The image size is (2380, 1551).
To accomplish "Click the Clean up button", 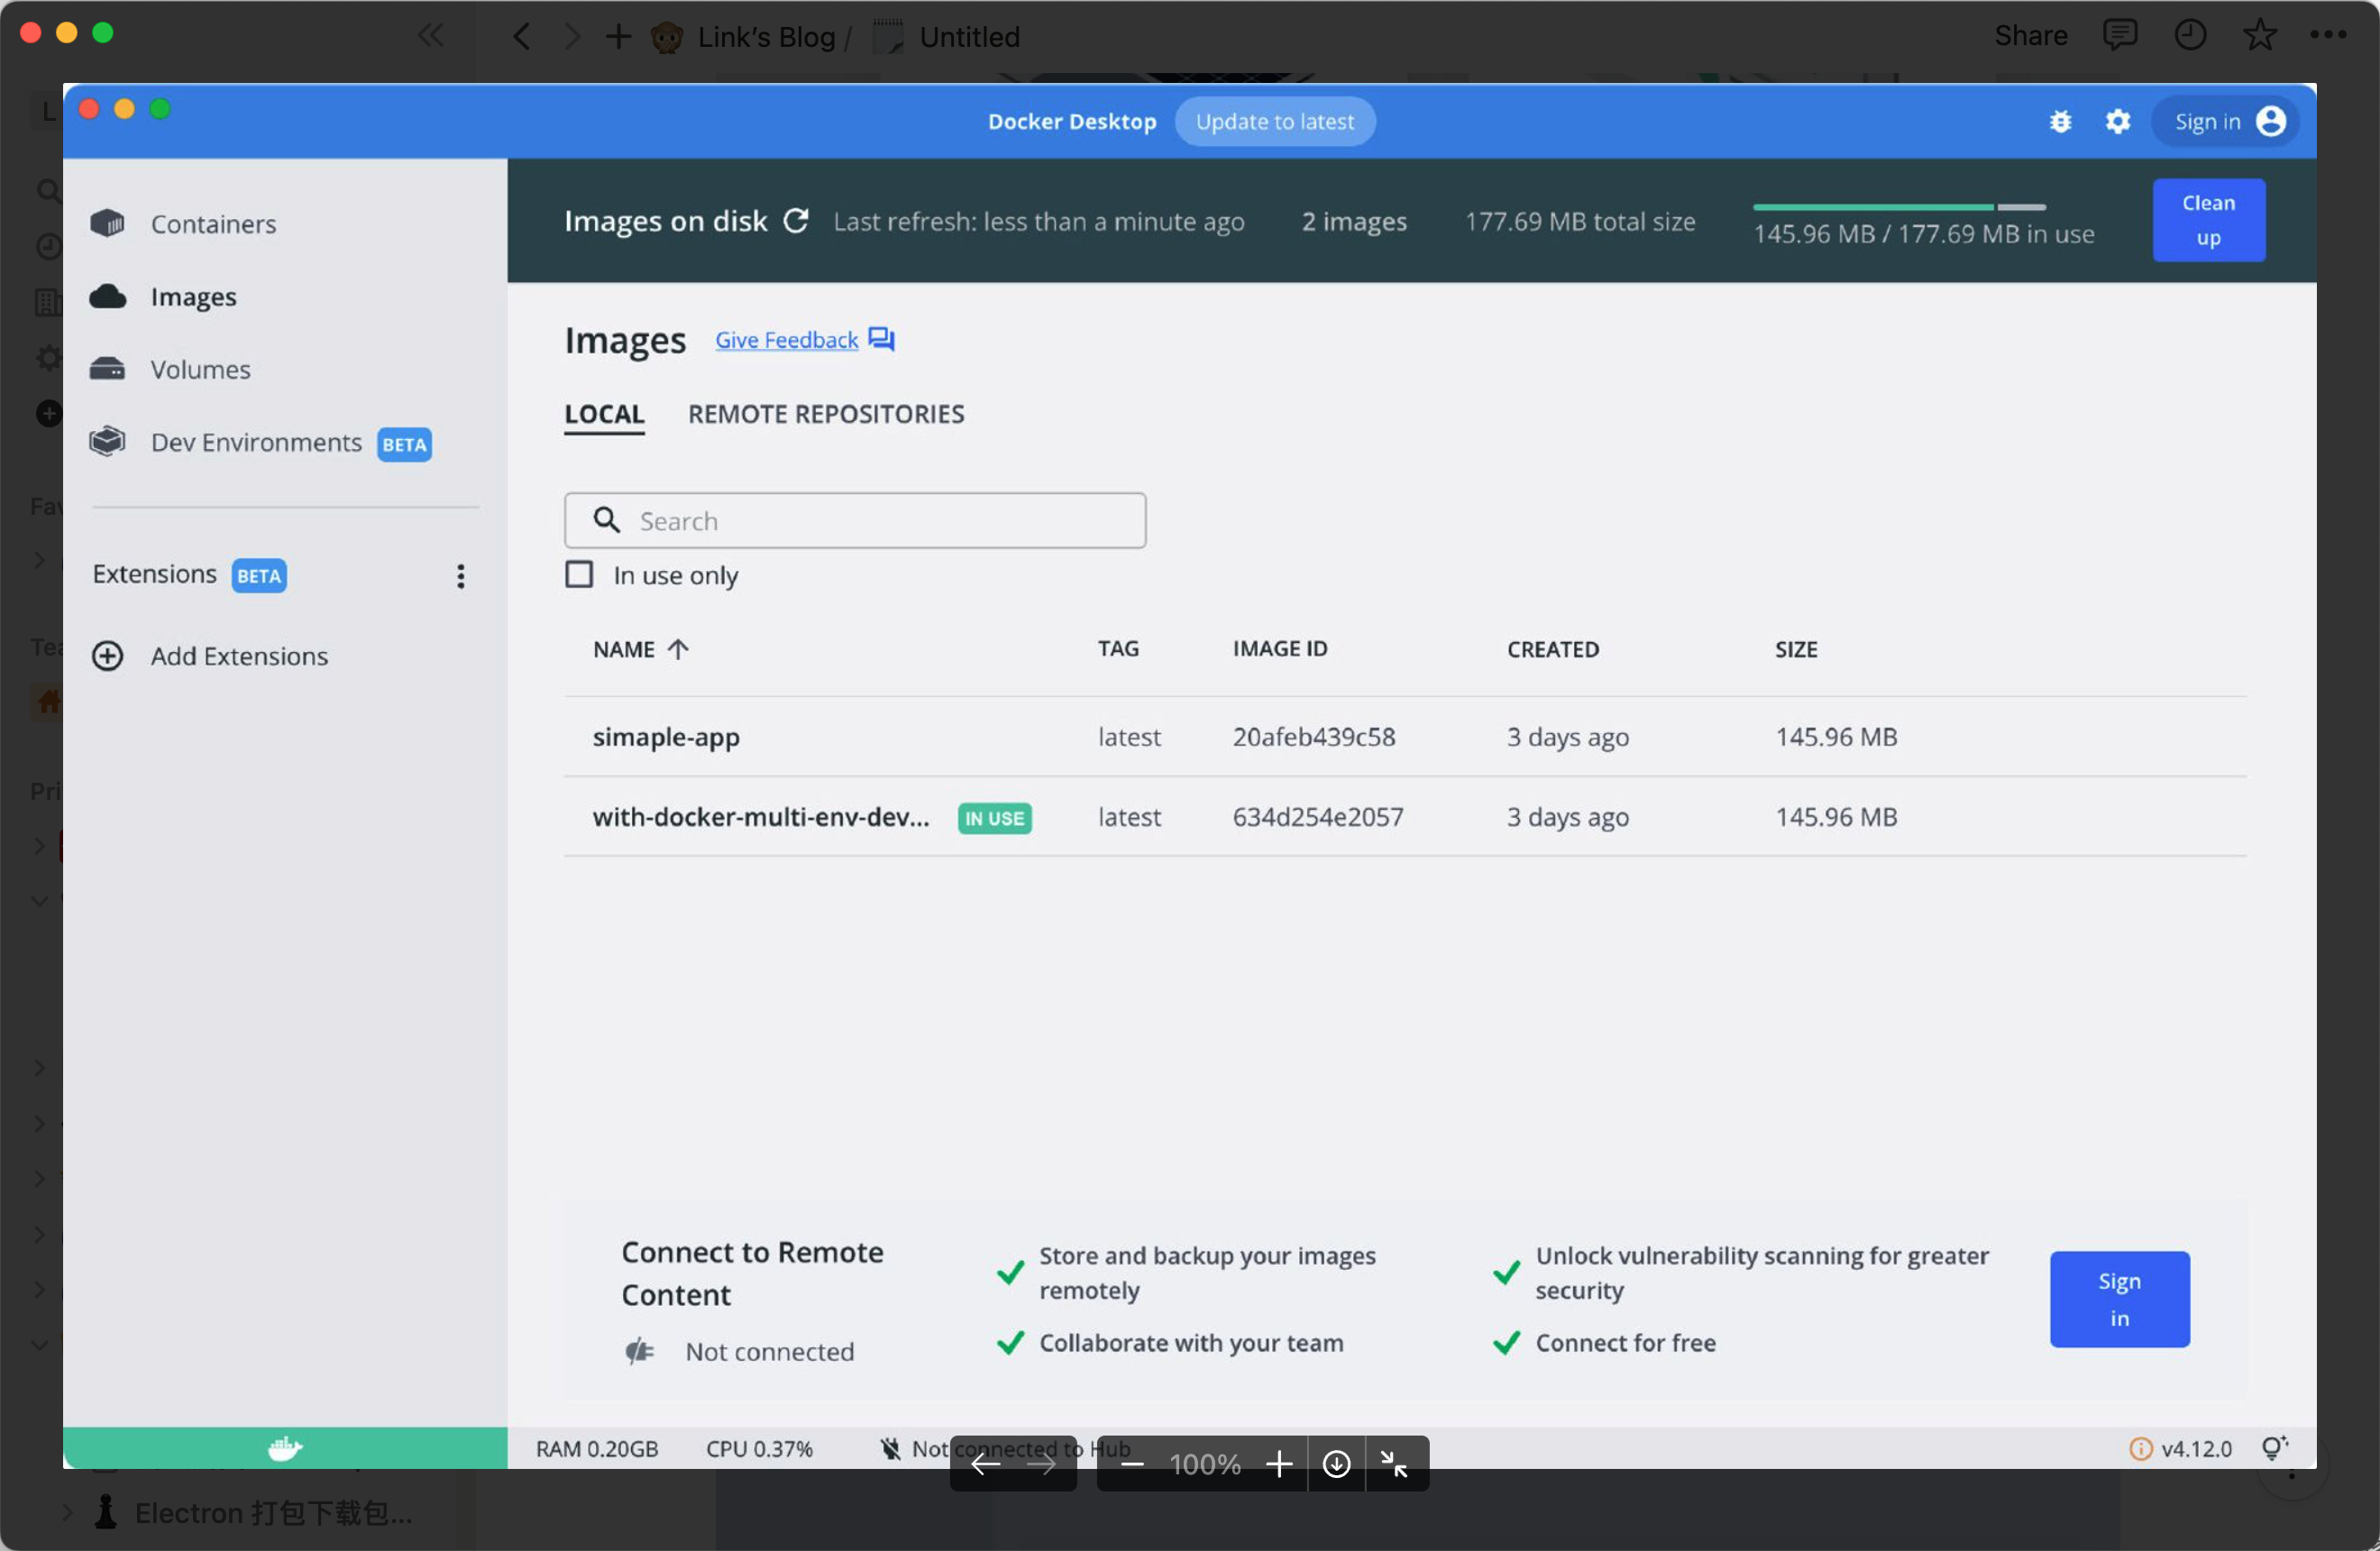I will coord(2209,219).
